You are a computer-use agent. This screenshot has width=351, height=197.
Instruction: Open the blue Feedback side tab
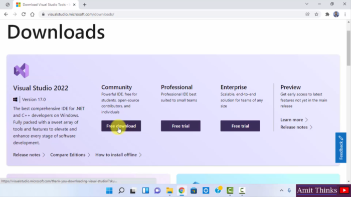point(340,147)
